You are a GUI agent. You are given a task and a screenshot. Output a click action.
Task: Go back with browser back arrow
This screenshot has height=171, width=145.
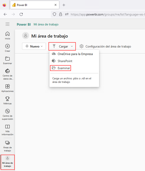5,14
